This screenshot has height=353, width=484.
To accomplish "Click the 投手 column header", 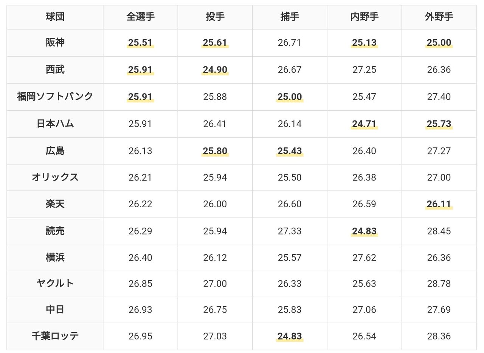I will click(215, 17).
